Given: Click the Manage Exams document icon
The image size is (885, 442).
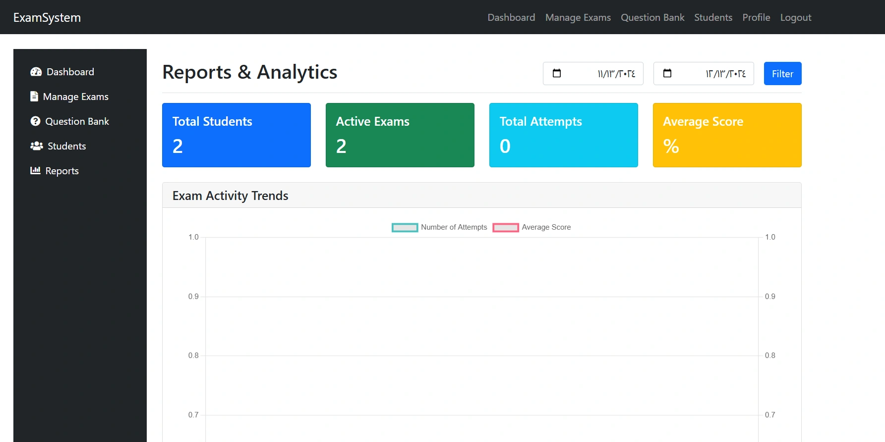Looking at the screenshot, I should [34, 97].
